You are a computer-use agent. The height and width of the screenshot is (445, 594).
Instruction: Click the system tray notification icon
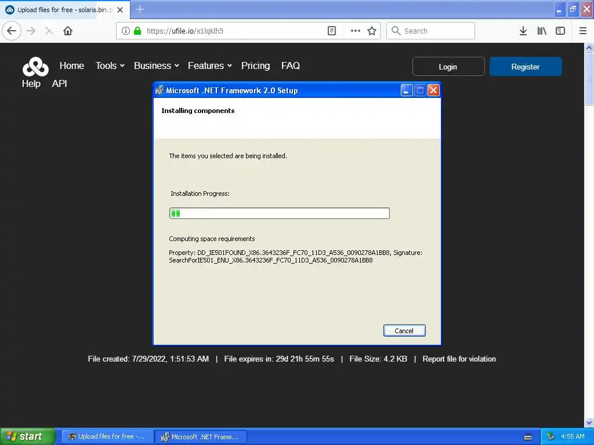point(551,437)
